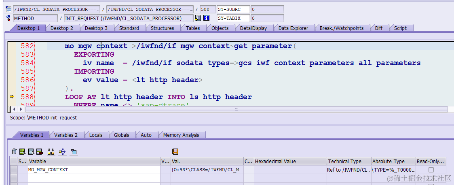Click the first program name field
Viewport: 454px width, 185px height.
click(x=57, y=9)
